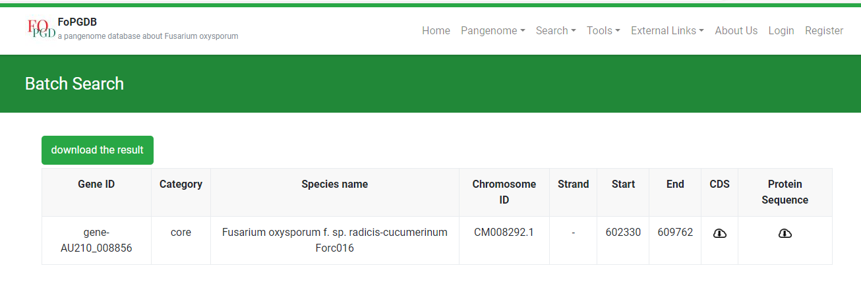This screenshot has height=282, width=861.
Task: Click the Register link
Action: pos(824,30)
